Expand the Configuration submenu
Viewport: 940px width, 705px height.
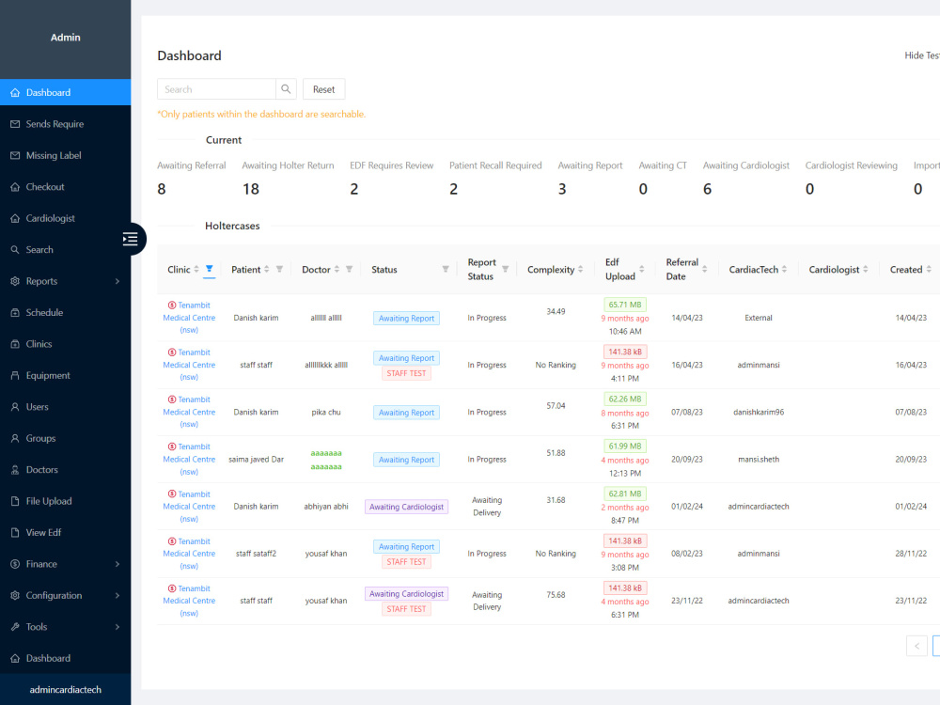point(66,595)
